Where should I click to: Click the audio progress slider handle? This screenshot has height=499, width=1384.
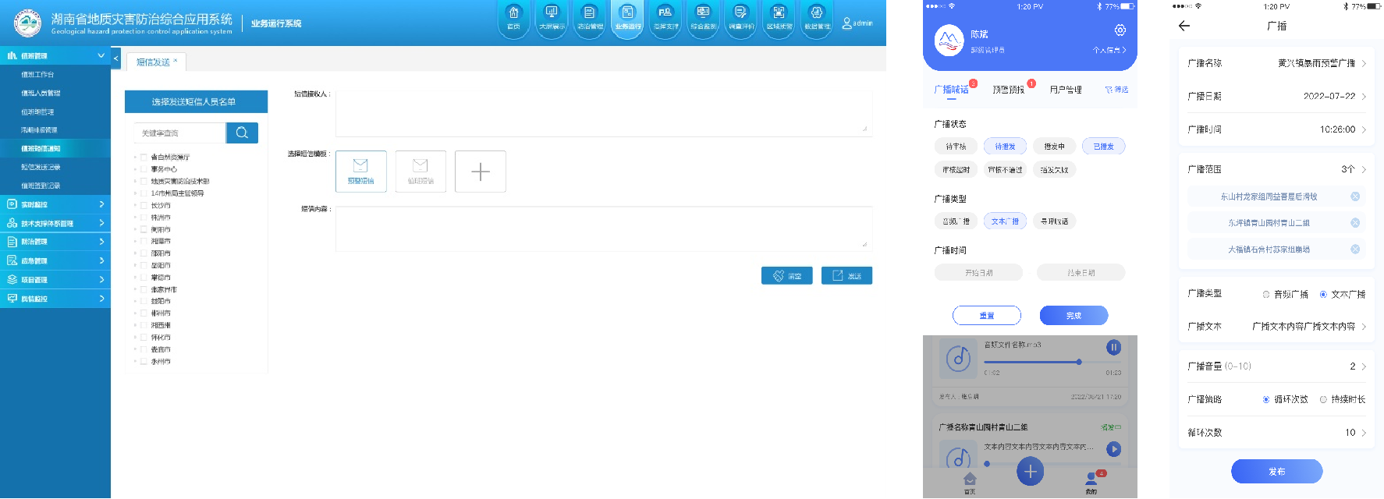(x=1079, y=362)
